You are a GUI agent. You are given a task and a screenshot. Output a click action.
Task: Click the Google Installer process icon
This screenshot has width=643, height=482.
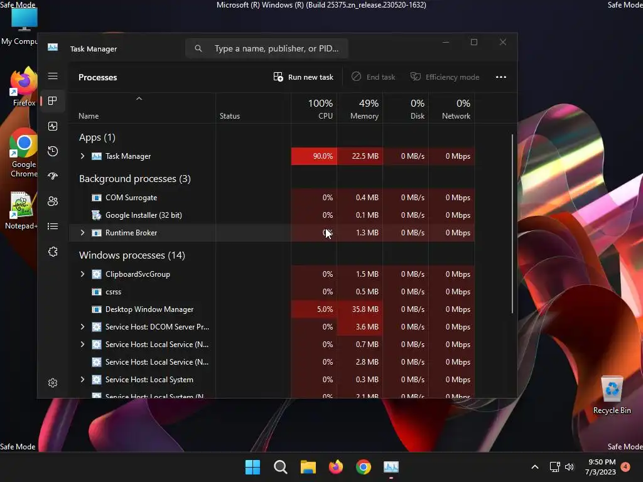(96, 215)
